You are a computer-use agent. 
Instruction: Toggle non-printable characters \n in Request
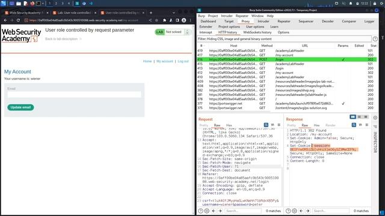tap(273, 125)
